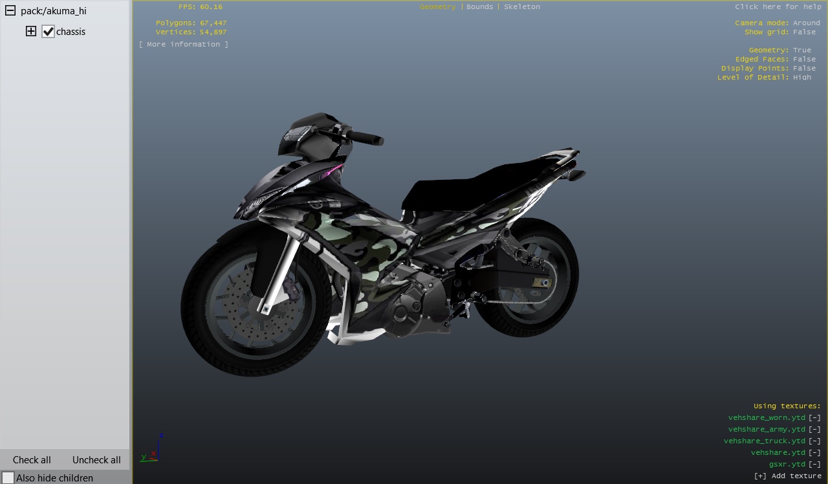
Task: Open the More information panel
Action: coord(183,44)
